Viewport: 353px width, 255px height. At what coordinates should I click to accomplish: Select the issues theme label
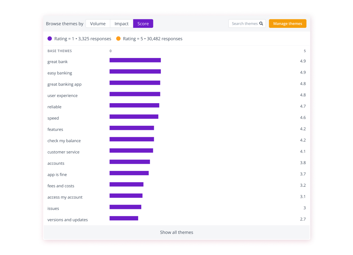click(53, 208)
